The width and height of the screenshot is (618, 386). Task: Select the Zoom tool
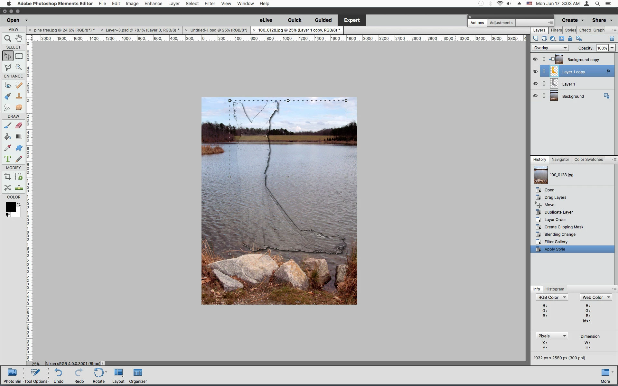click(x=8, y=38)
